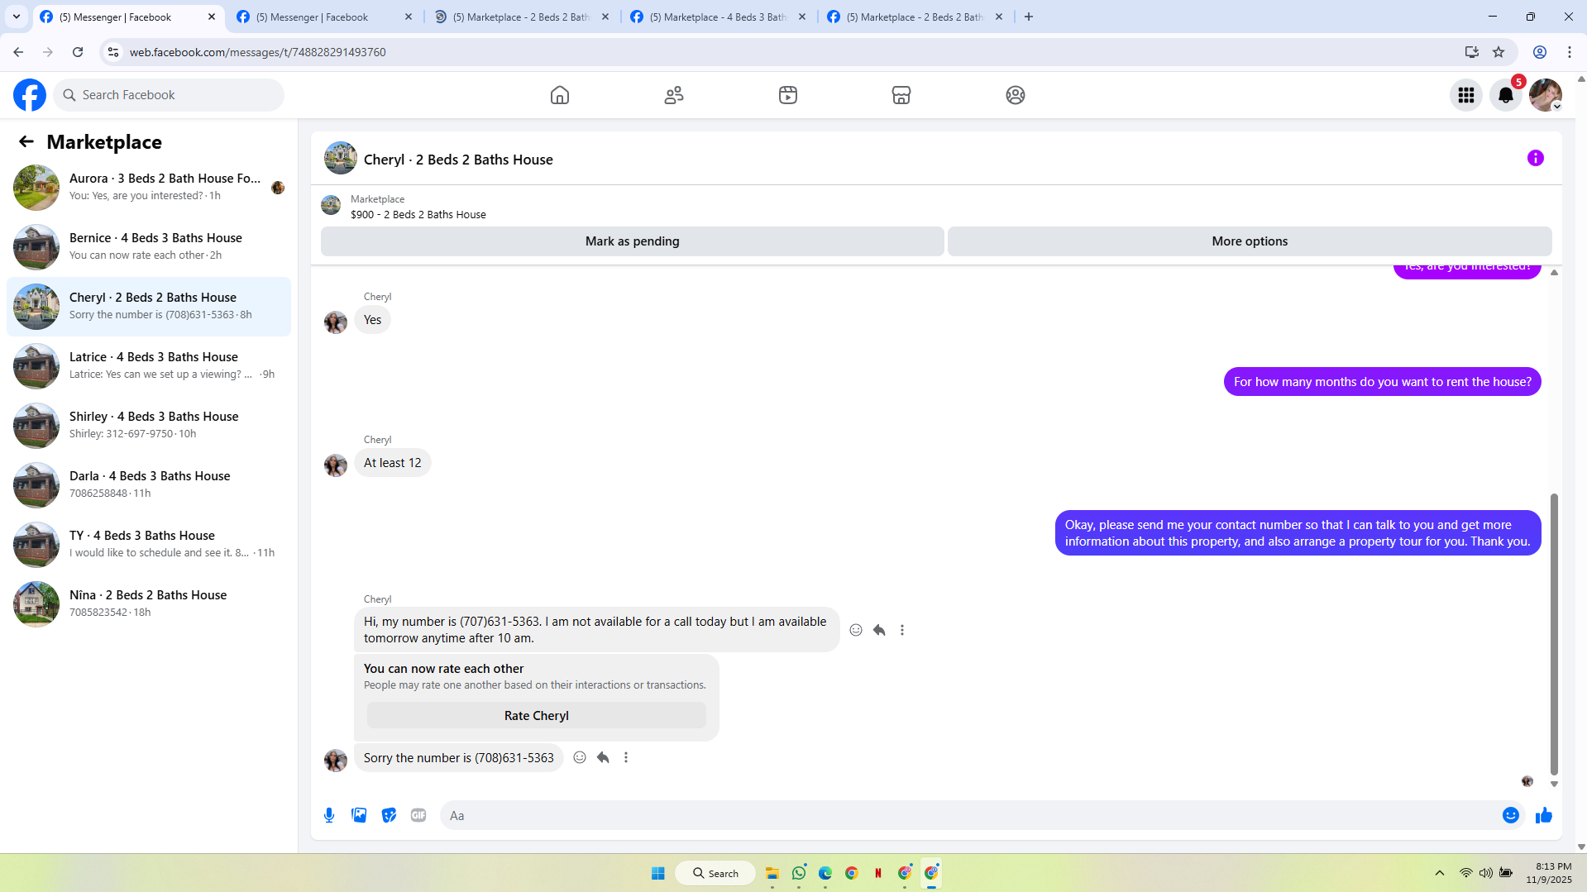1587x892 pixels.
Task: Switch to the last Marketplace 2 Beds tab
Action: click(915, 17)
